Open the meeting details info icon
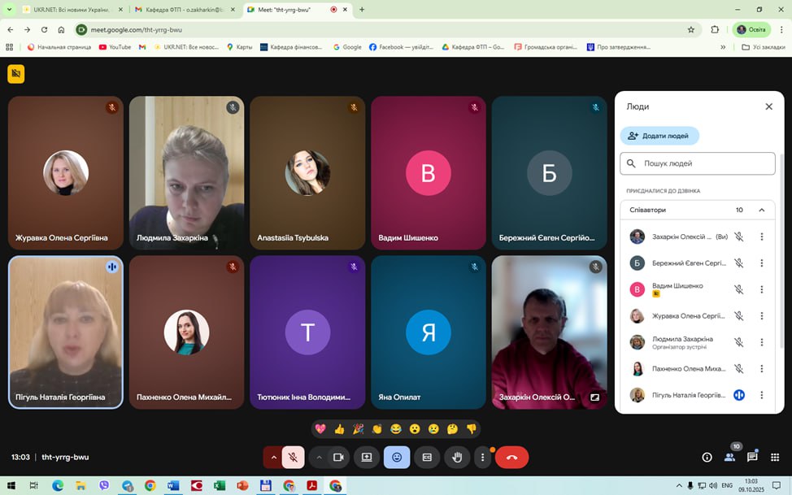Screen dimensions: 792x495 [x=707, y=458]
